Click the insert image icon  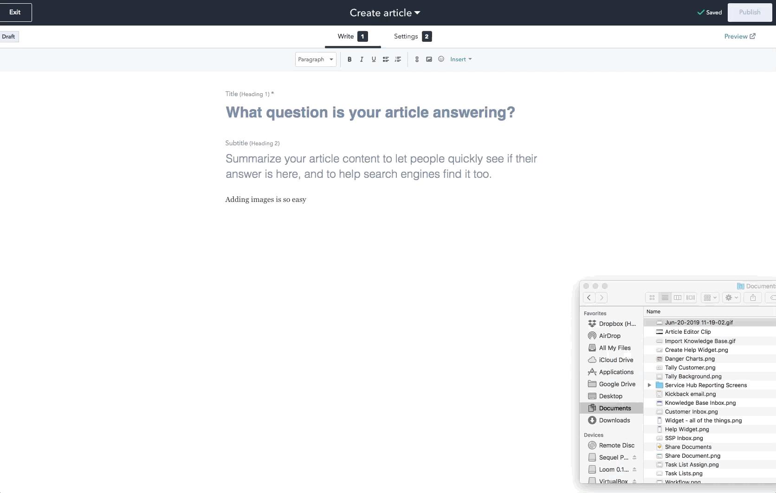point(429,59)
